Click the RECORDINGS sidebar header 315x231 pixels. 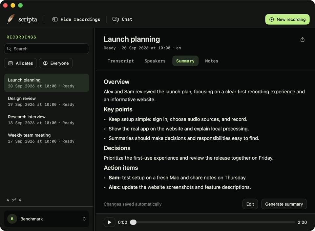[22, 37]
